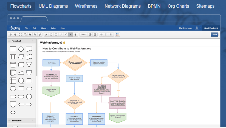Select the straight Line tool
Screen dimensions: 226x128
point(66,35)
